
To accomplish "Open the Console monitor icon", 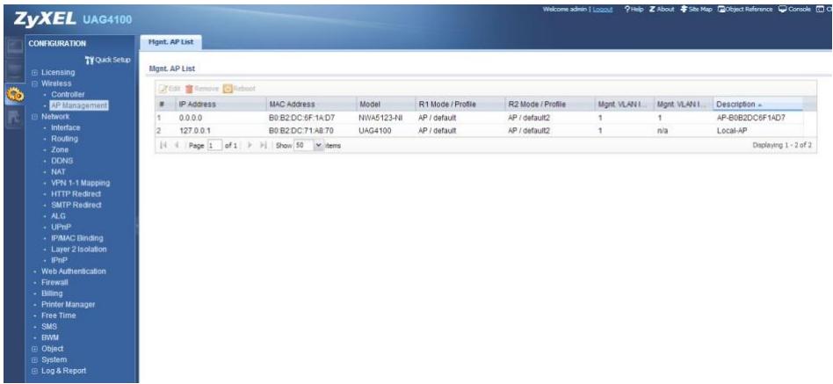I will tap(783, 9).
